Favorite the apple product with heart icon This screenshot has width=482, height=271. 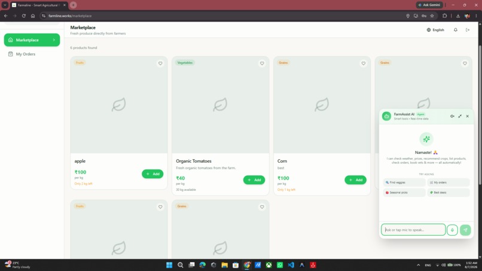(x=160, y=63)
